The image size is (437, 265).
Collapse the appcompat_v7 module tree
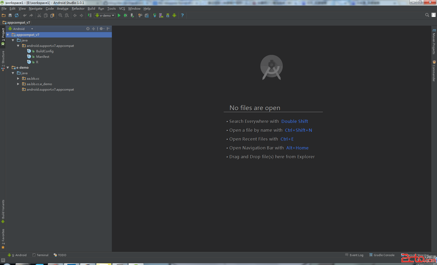point(8,35)
